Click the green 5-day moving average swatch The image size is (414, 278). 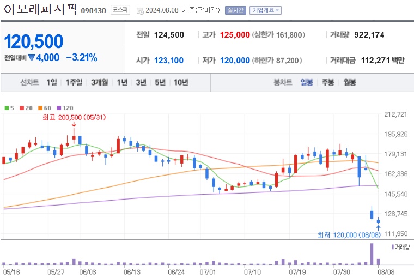[x=7, y=108]
